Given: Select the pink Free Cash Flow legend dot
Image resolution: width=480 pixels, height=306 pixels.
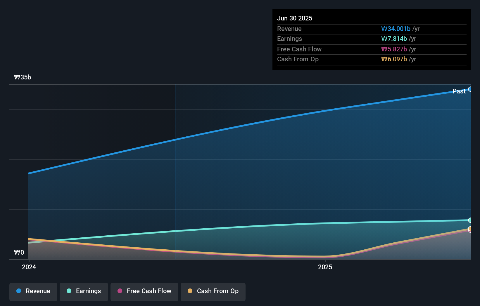Looking at the screenshot, I should [x=120, y=291].
